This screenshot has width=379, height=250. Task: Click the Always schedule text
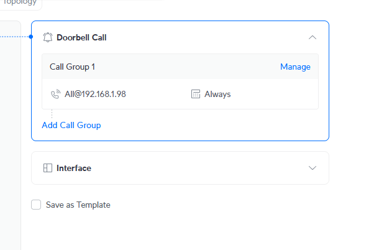click(x=217, y=95)
